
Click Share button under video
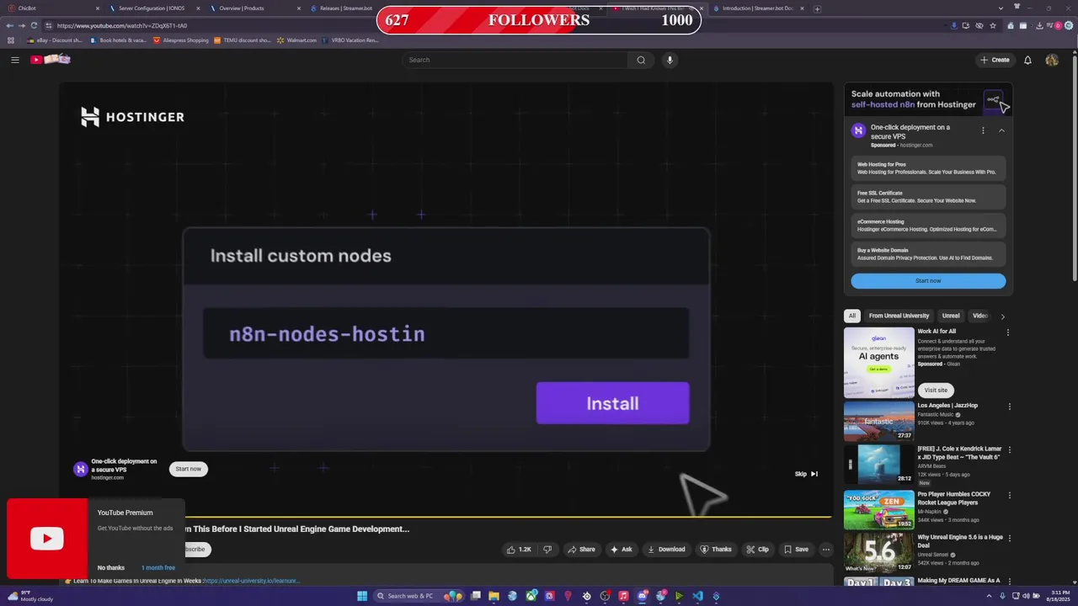(581, 550)
